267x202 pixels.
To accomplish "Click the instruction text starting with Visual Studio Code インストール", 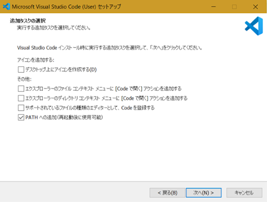I will 110,47.
